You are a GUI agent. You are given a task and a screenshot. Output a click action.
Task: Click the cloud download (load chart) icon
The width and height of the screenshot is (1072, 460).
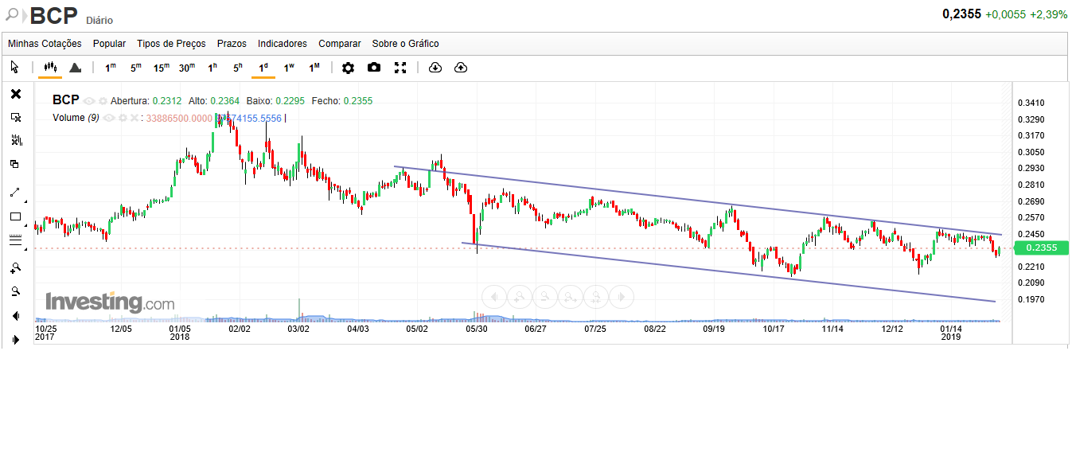pos(435,68)
